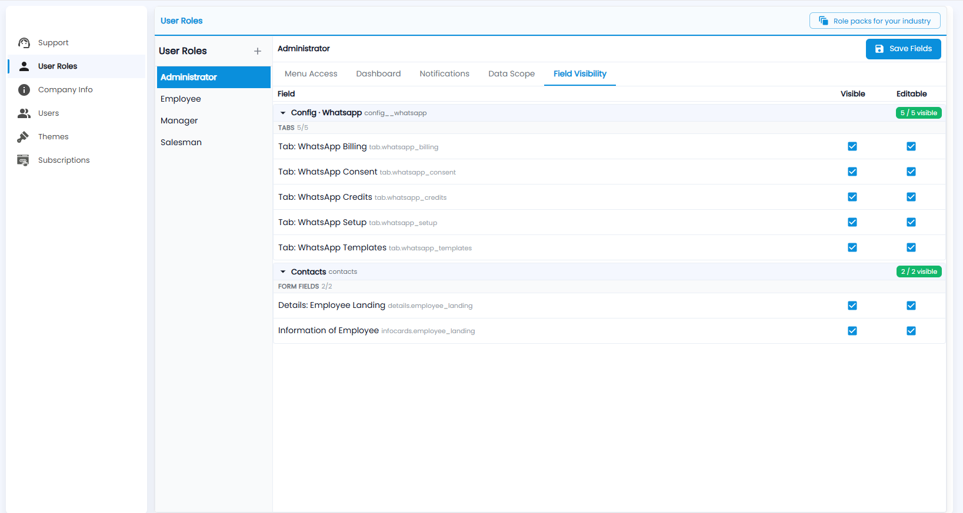This screenshot has height=513, width=963.
Task: Click the User Roles person icon
Action: click(x=24, y=66)
